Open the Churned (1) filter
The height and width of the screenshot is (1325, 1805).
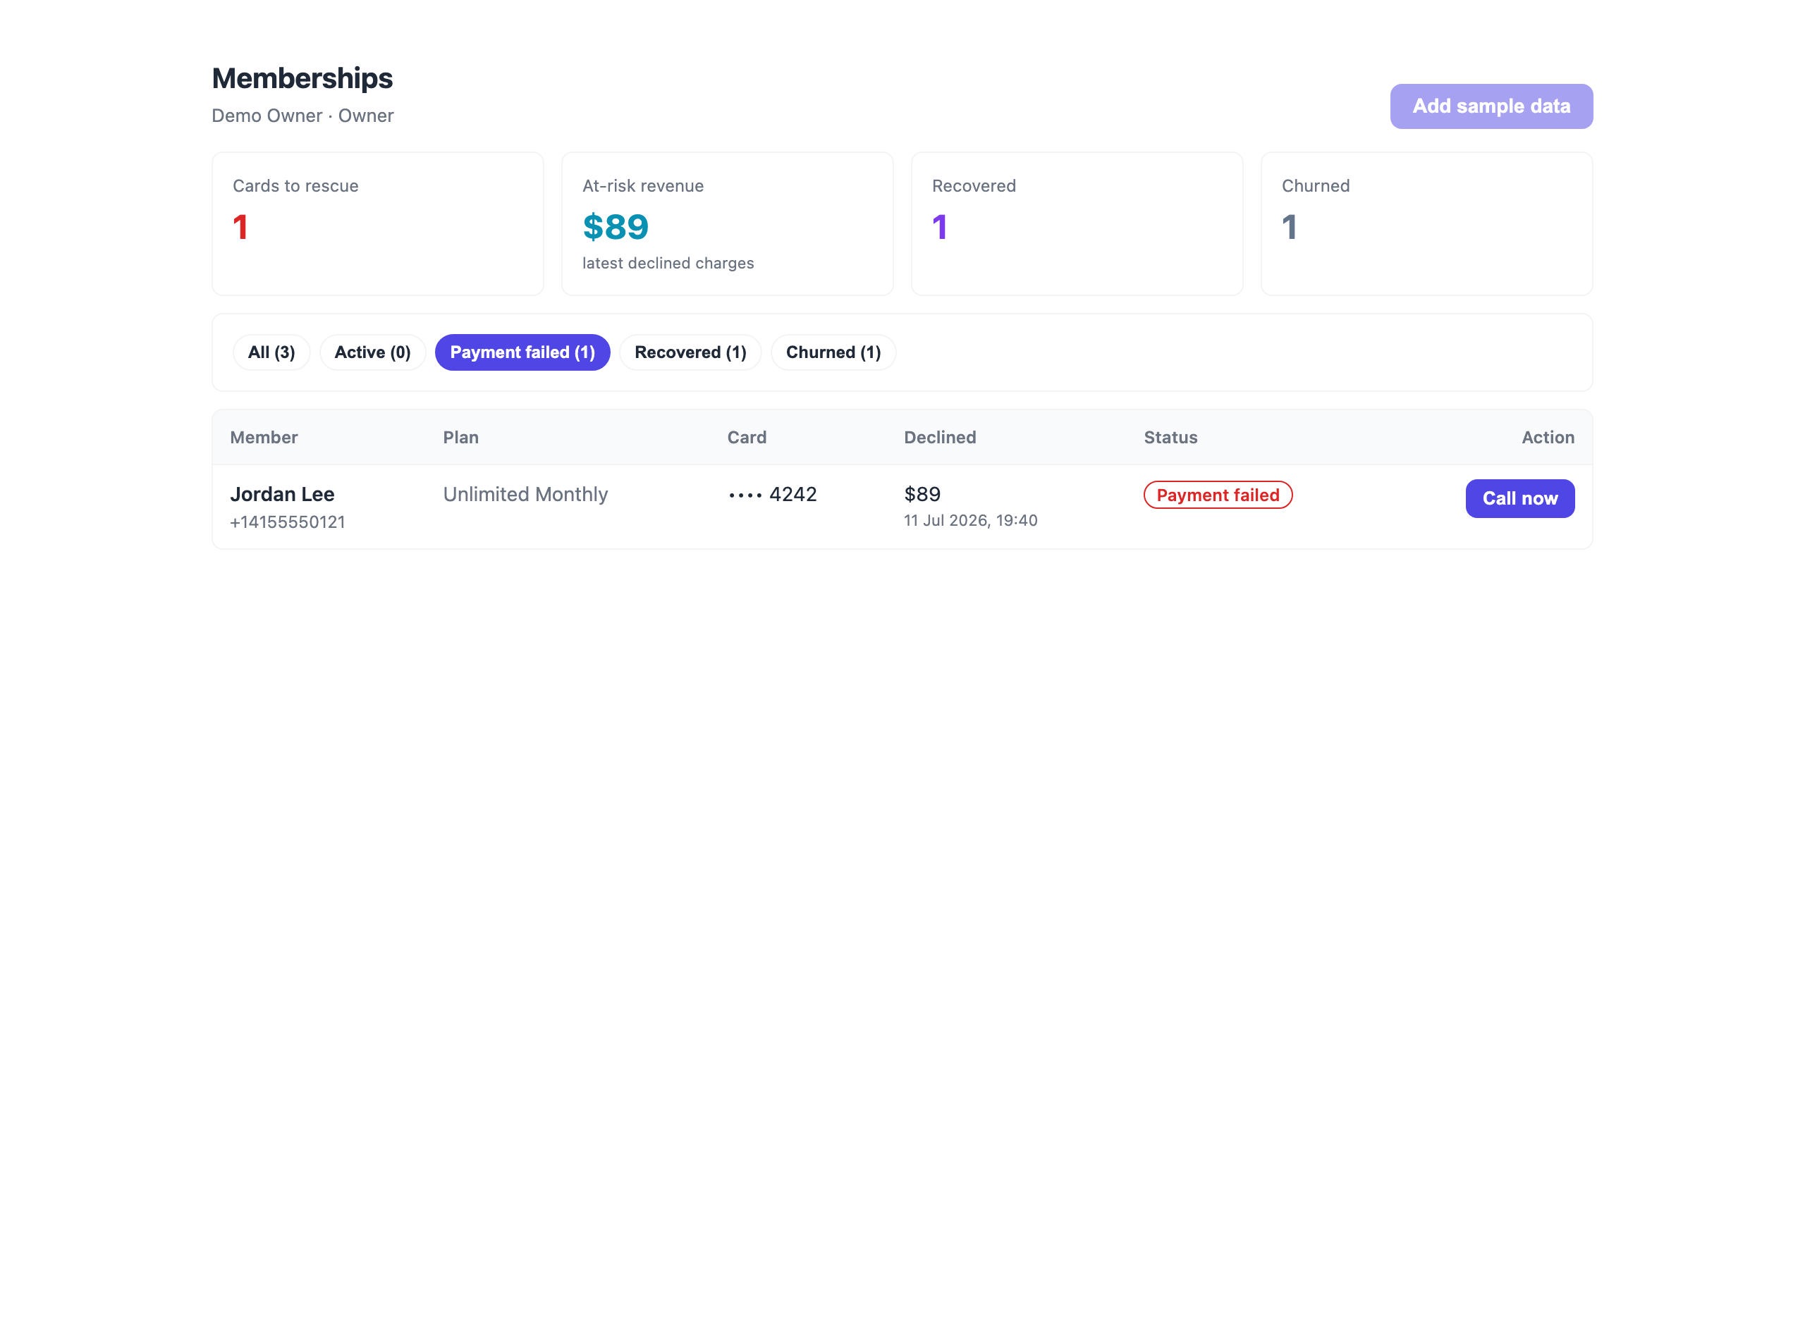pos(833,352)
